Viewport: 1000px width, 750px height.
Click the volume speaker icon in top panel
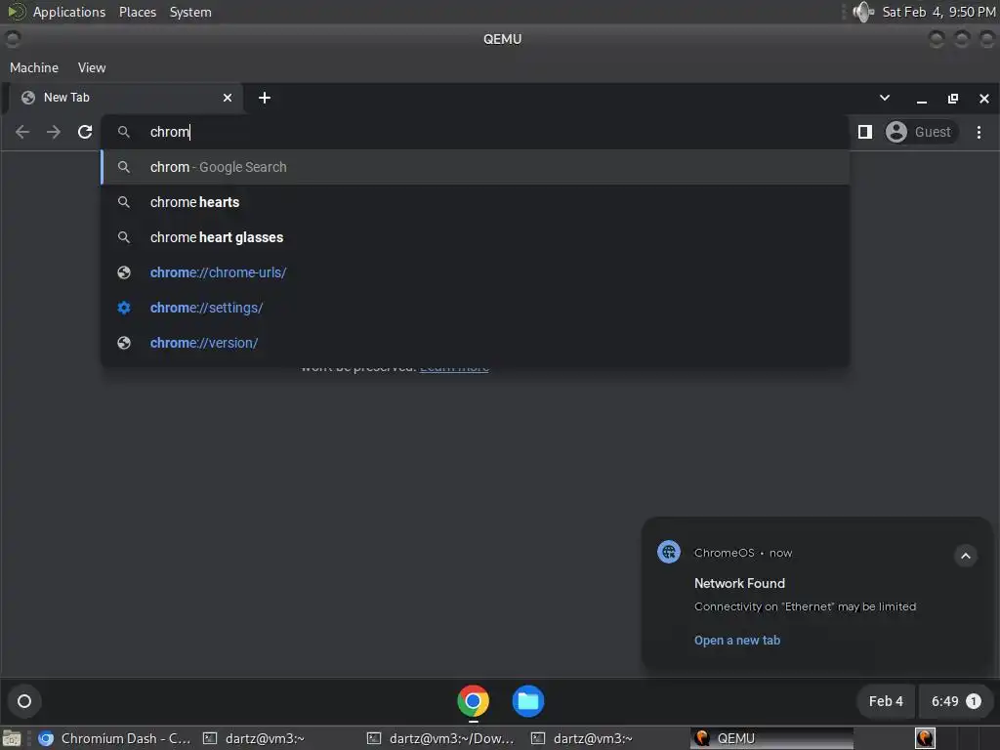pyautogui.click(x=863, y=12)
